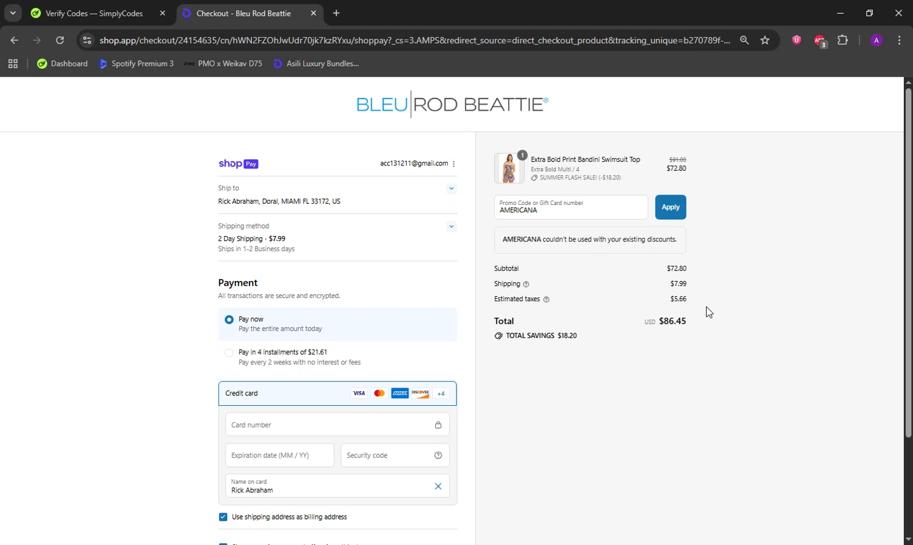Open Dashboard bookmark
The height and width of the screenshot is (545, 913).
[x=63, y=63]
